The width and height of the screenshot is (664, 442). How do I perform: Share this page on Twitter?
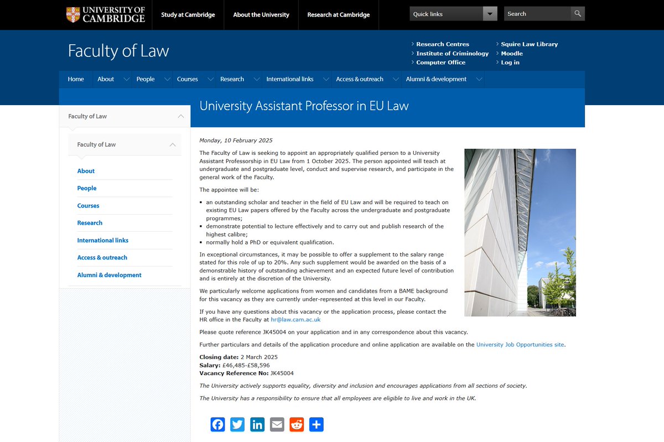coord(237,425)
